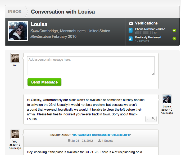
Task: Click the phone verification icon
Action: tap(130, 31)
